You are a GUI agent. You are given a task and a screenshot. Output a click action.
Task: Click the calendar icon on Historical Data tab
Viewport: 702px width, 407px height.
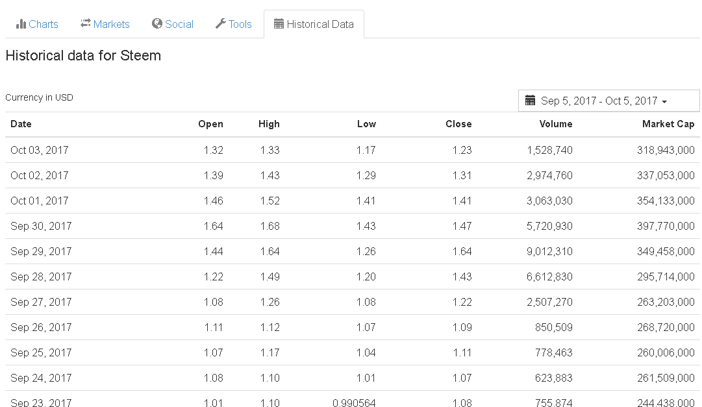(279, 24)
